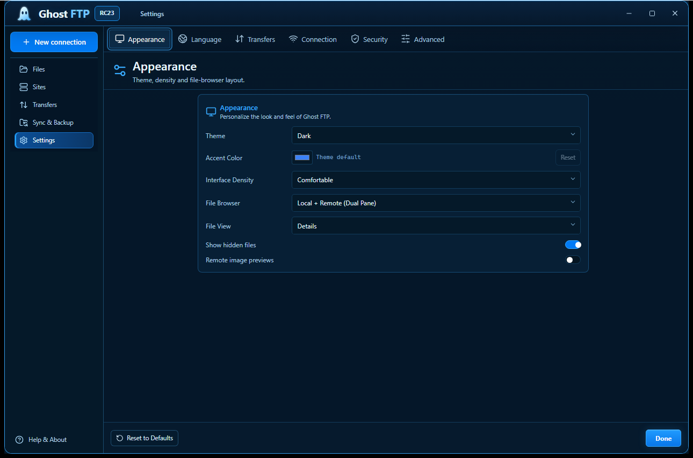
Task: Switch to the Language tab
Action: pyautogui.click(x=200, y=39)
